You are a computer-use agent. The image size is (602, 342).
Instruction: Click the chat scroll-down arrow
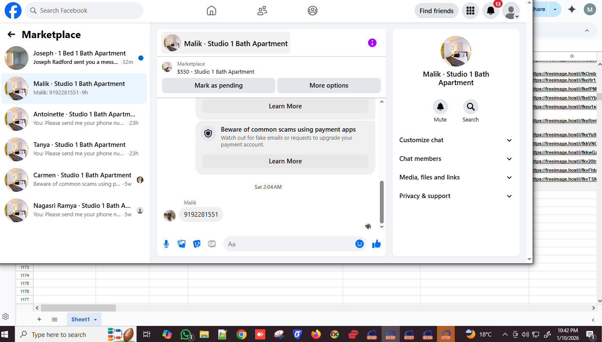coord(382,227)
